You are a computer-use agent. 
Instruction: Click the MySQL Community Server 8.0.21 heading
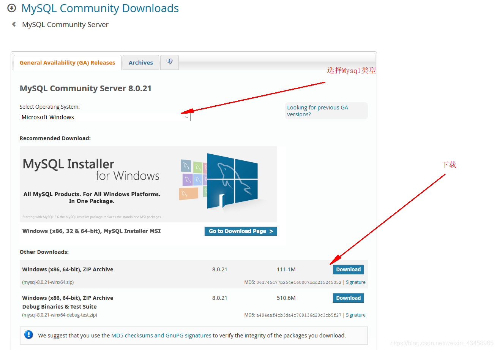pyautogui.click(x=85, y=89)
